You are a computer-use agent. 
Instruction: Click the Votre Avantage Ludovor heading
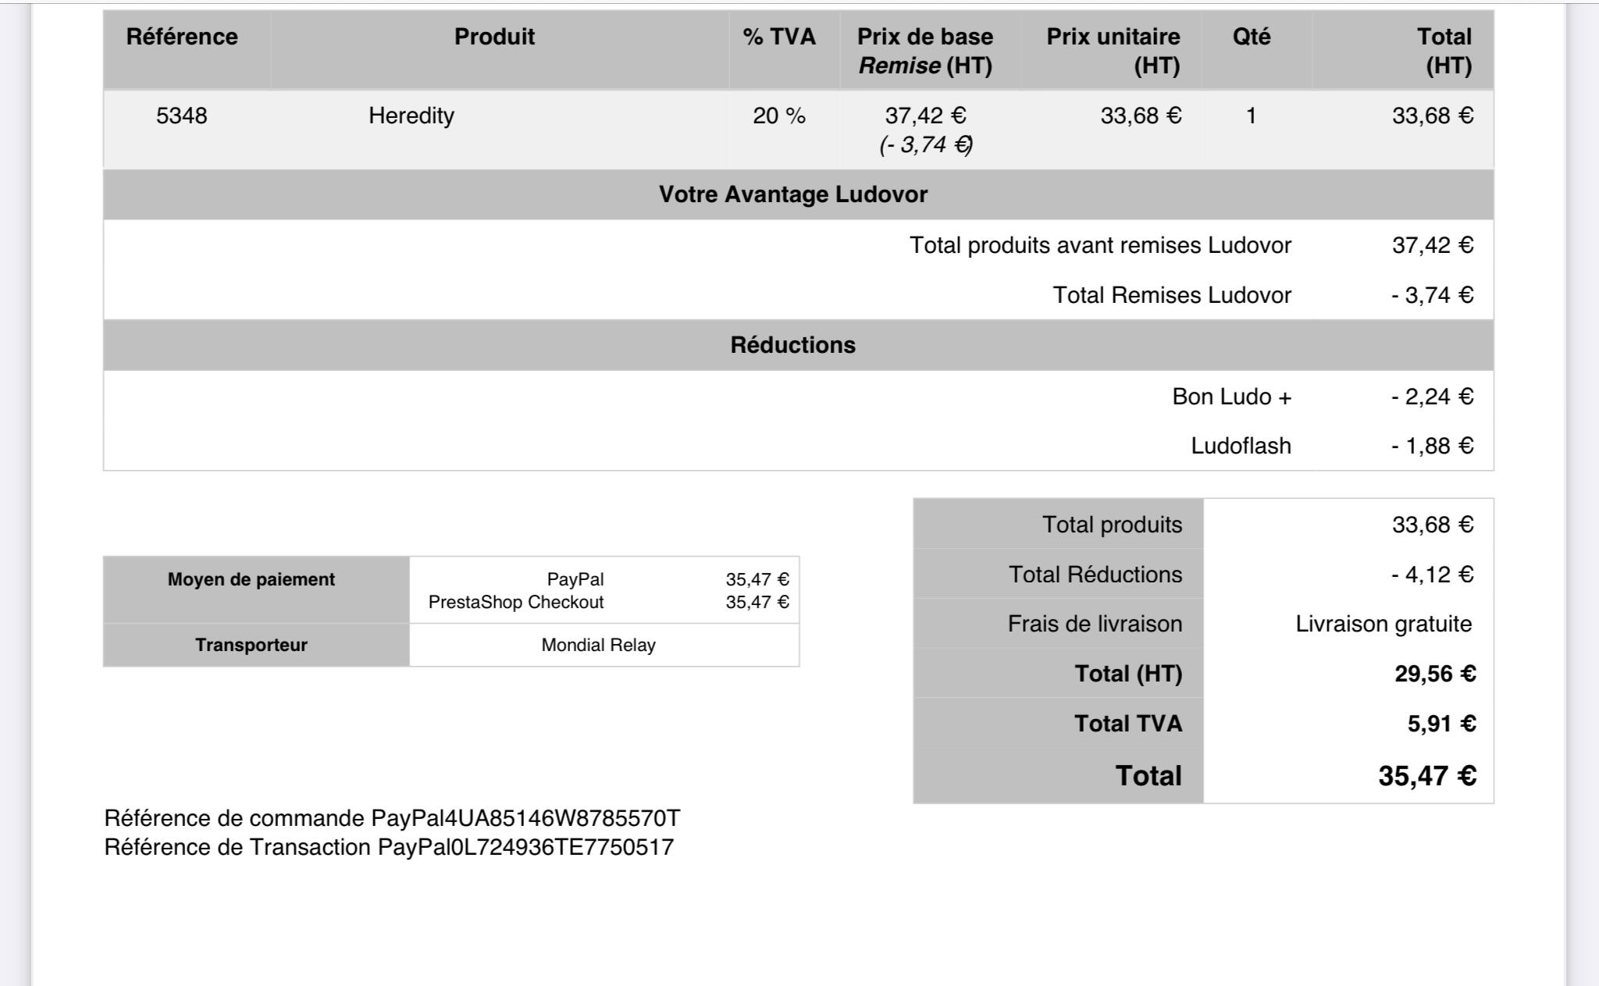793,194
